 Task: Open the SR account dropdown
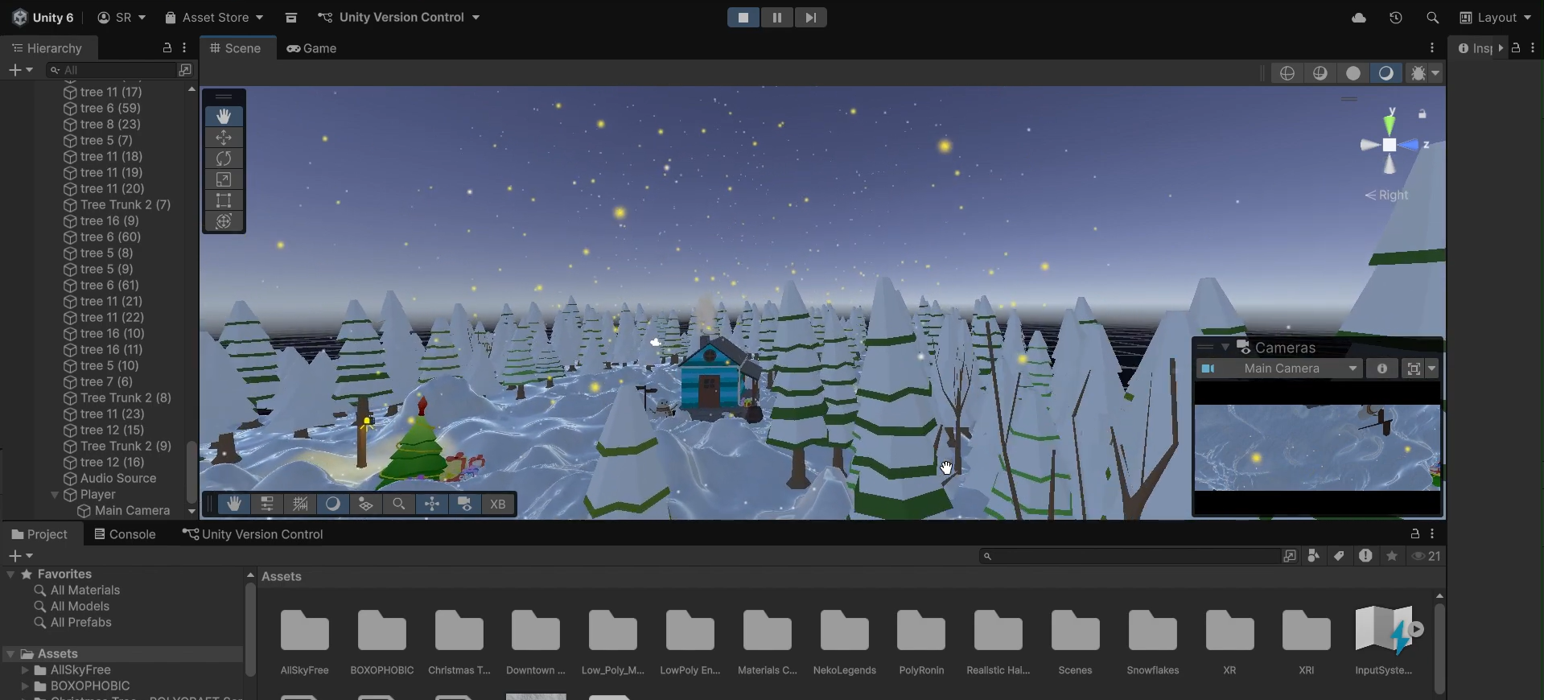point(121,18)
